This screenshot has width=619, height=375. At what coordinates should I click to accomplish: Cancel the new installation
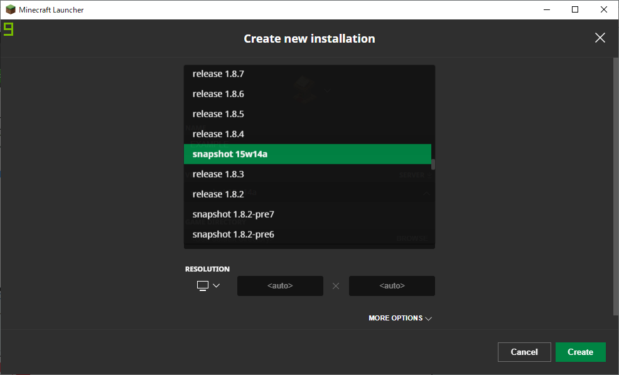click(x=524, y=352)
